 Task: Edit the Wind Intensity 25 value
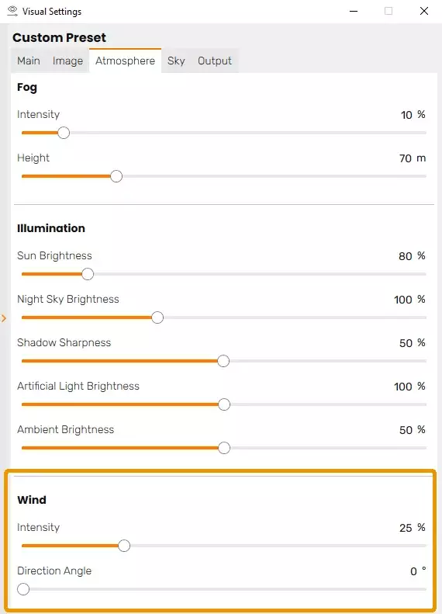point(406,528)
